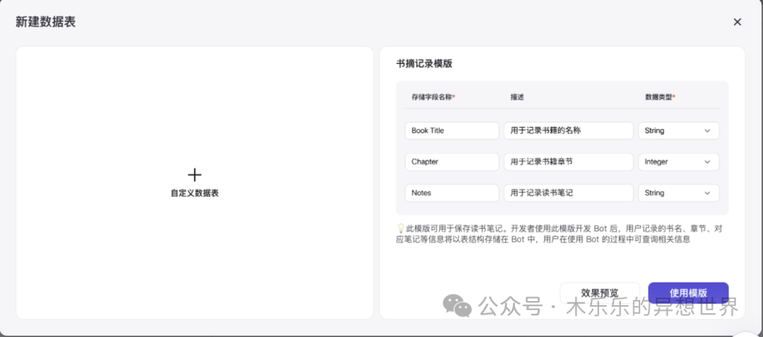This screenshot has height=337, width=763.
Task: Edit the Notes field name
Action: click(452, 192)
